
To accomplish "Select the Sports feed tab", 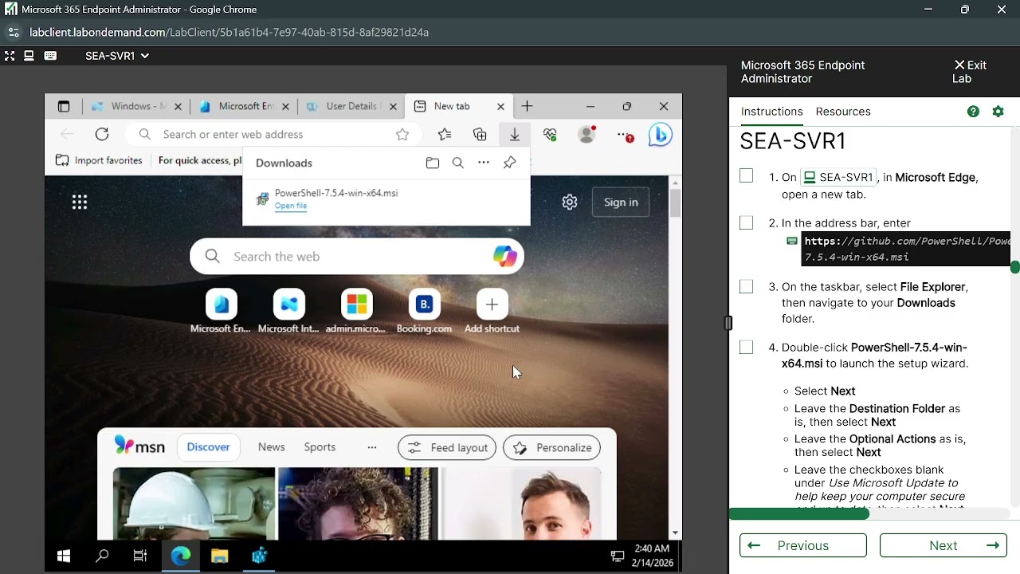I will click(x=320, y=447).
